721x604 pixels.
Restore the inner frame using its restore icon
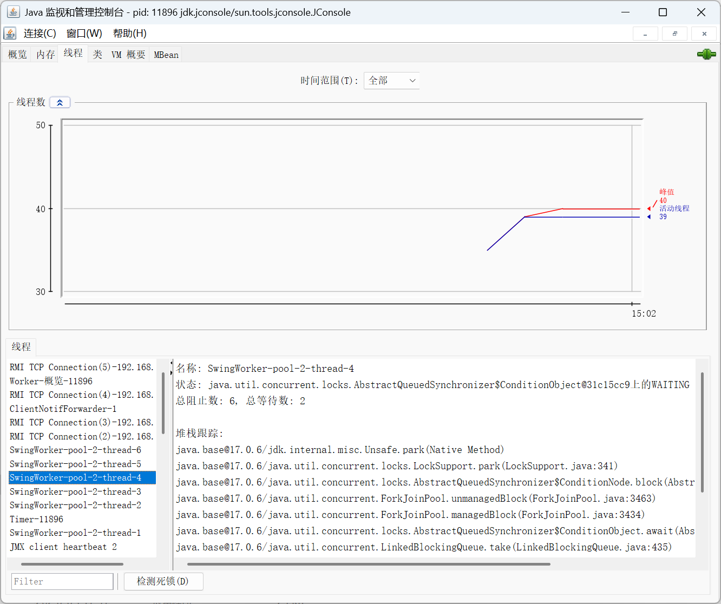point(674,34)
